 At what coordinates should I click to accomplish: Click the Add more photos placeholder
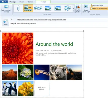(x=42, y=88)
